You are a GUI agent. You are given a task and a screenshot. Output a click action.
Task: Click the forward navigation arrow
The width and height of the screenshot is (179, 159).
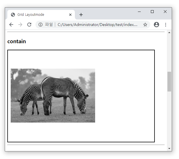pos(20,25)
